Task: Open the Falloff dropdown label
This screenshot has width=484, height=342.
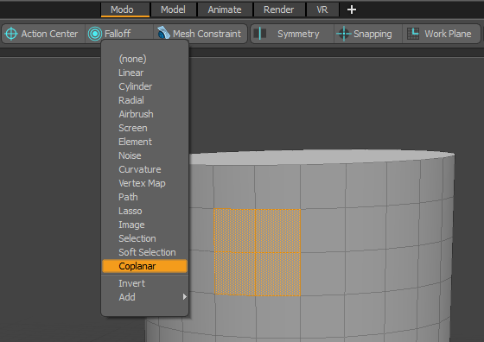Action: pyautogui.click(x=118, y=34)
